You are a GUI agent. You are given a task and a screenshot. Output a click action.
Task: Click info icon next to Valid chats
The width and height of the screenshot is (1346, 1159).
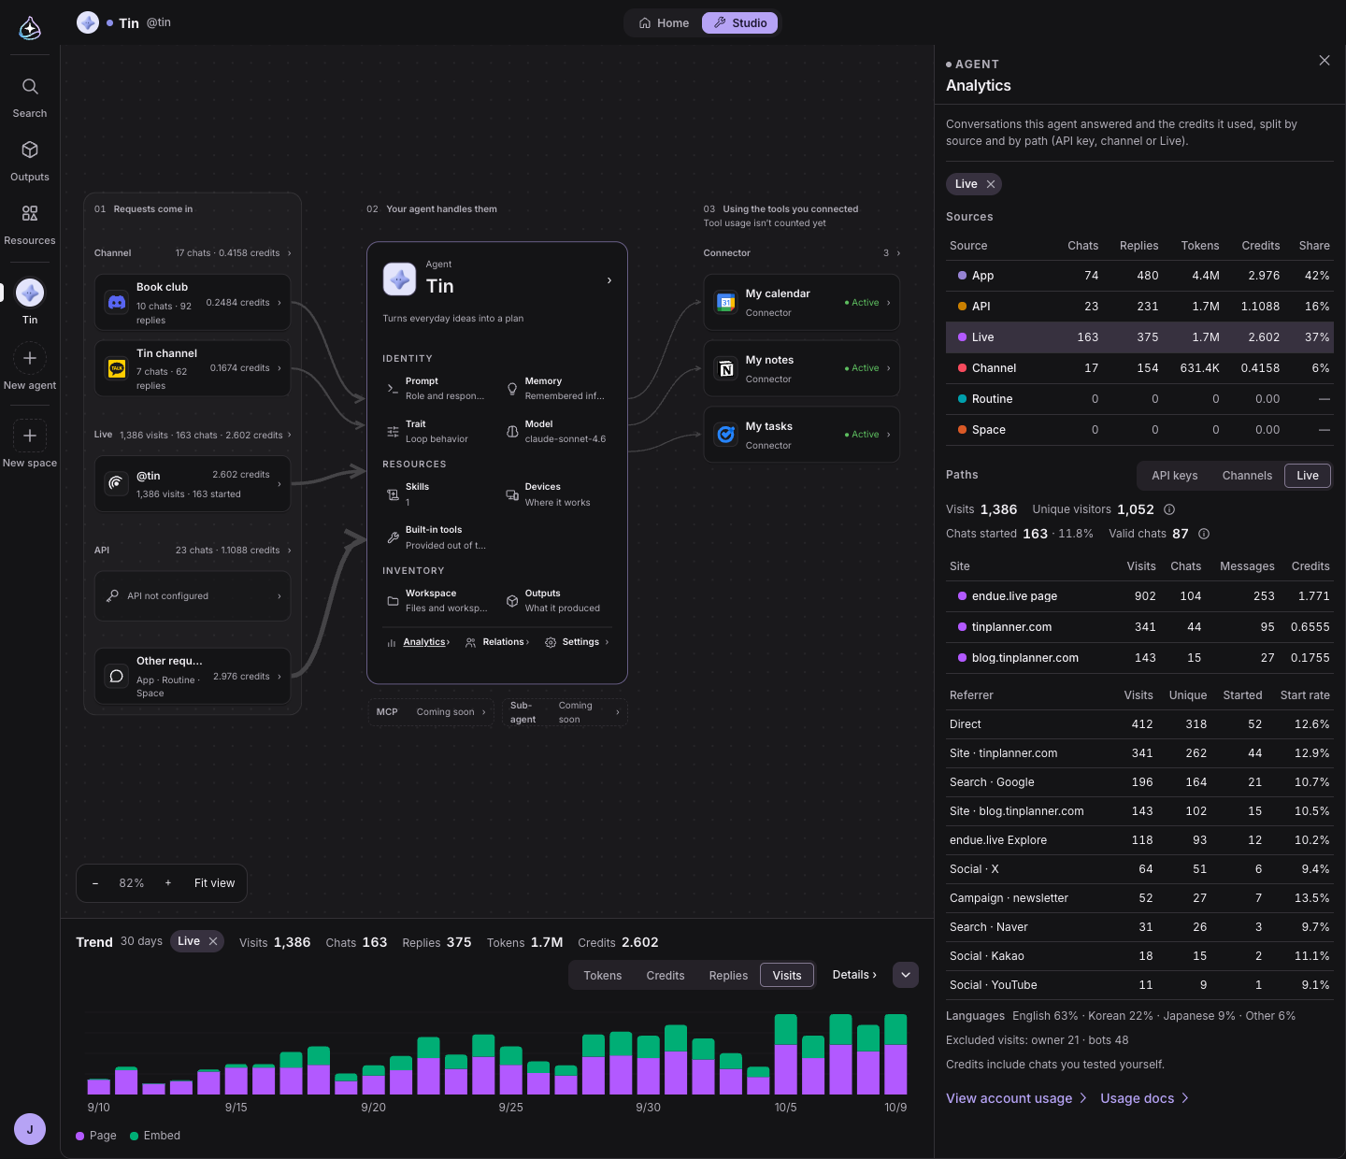(x=1204, y=534)
